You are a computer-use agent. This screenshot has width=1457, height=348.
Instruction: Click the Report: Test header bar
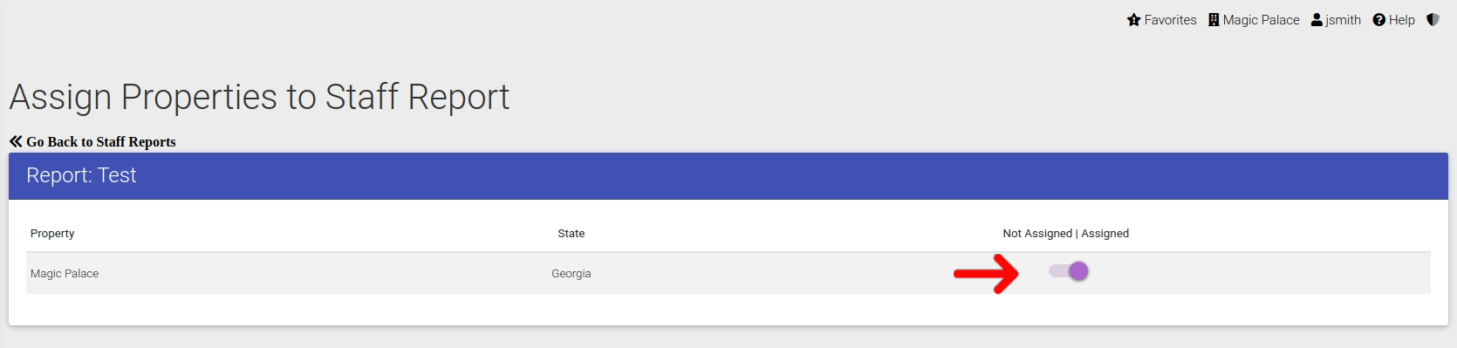click(x=728, y=176)
